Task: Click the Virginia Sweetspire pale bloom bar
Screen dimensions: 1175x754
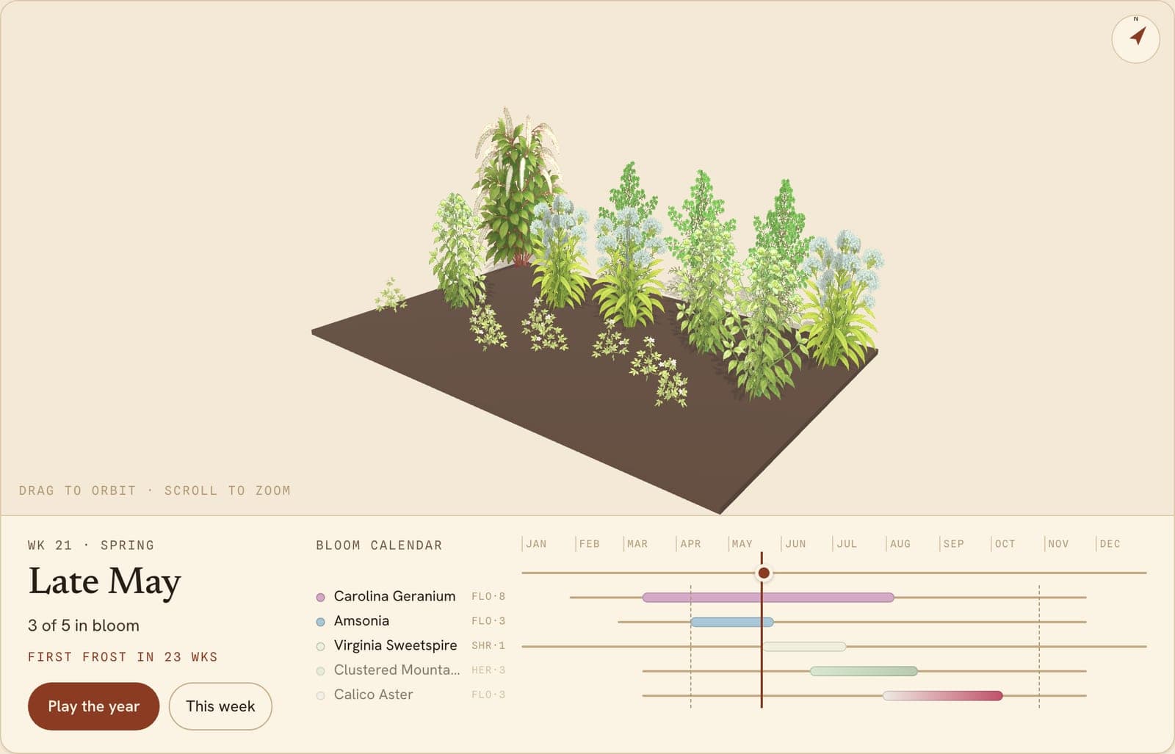Action: tap(804, 647)
